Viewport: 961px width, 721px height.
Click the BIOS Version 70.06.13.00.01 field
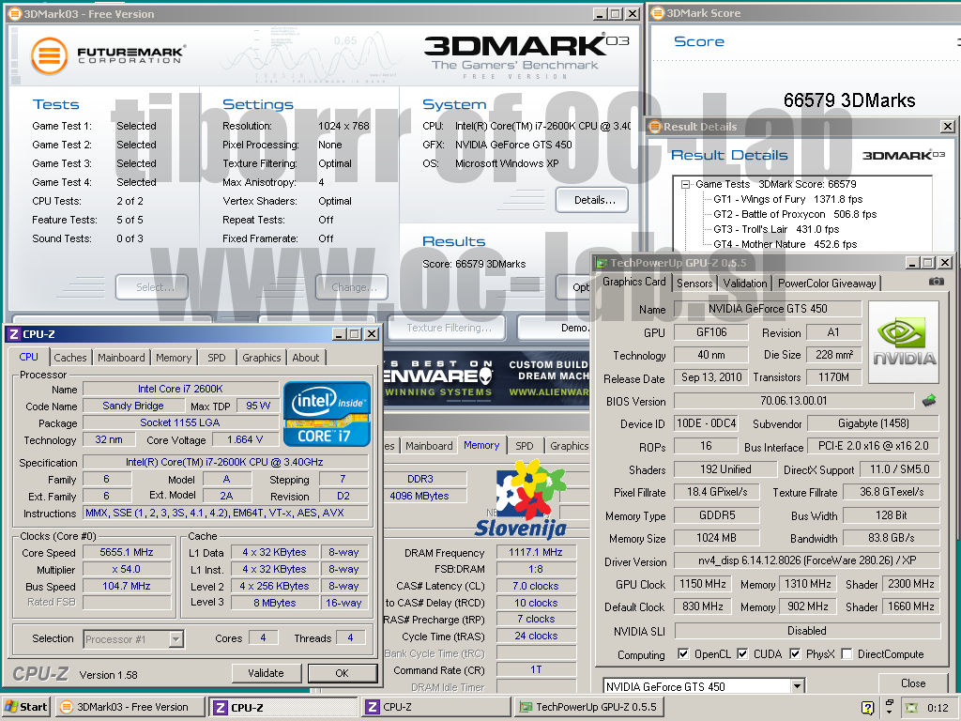coord(793,401)
